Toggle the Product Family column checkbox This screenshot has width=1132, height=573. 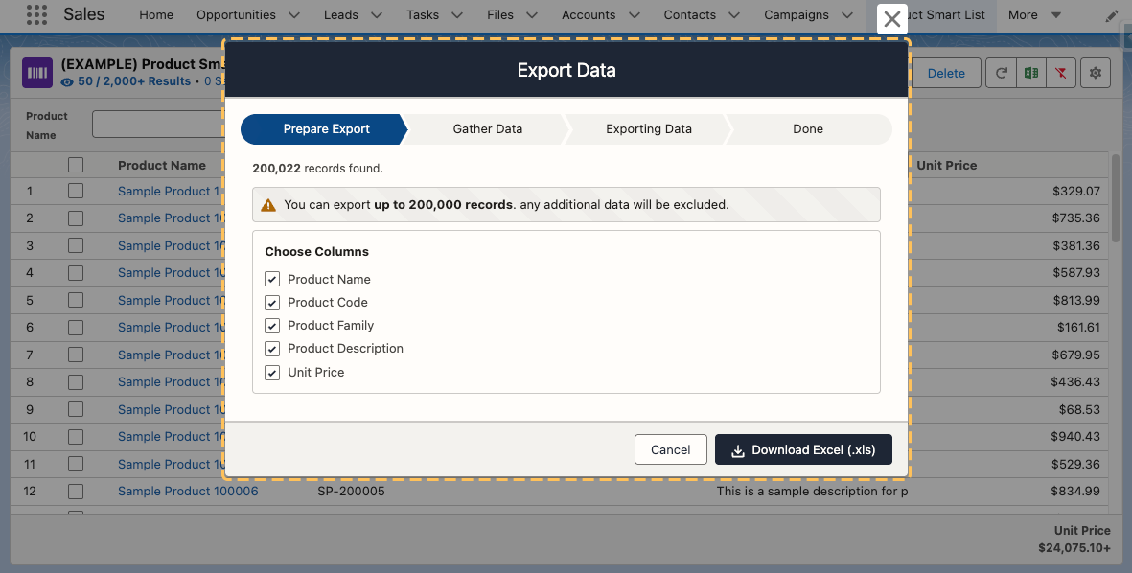tap(272, 326)
